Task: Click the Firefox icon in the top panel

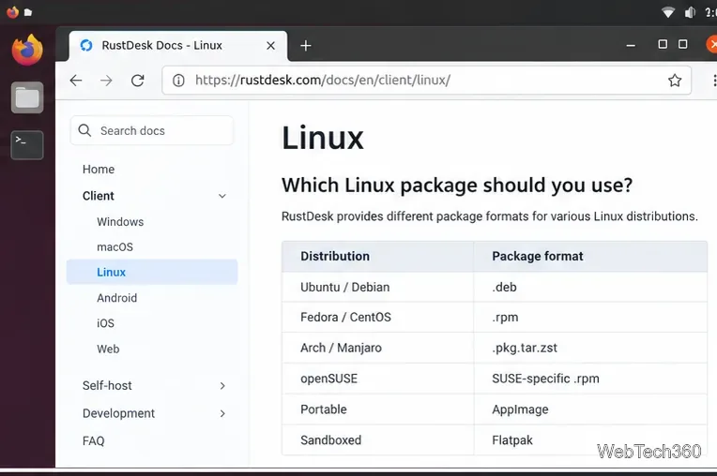Action: click(x=13, y=12)
